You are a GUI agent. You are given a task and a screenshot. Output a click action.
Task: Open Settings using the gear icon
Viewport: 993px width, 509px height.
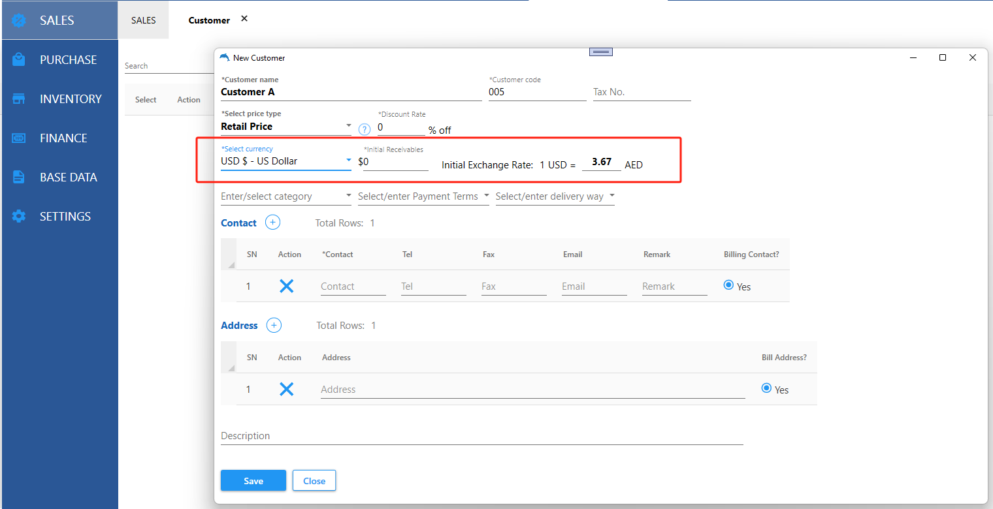point(19,216)
